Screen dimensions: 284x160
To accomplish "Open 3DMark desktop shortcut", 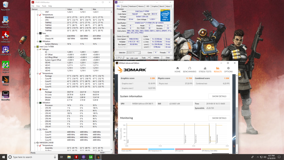I will 5,81.
